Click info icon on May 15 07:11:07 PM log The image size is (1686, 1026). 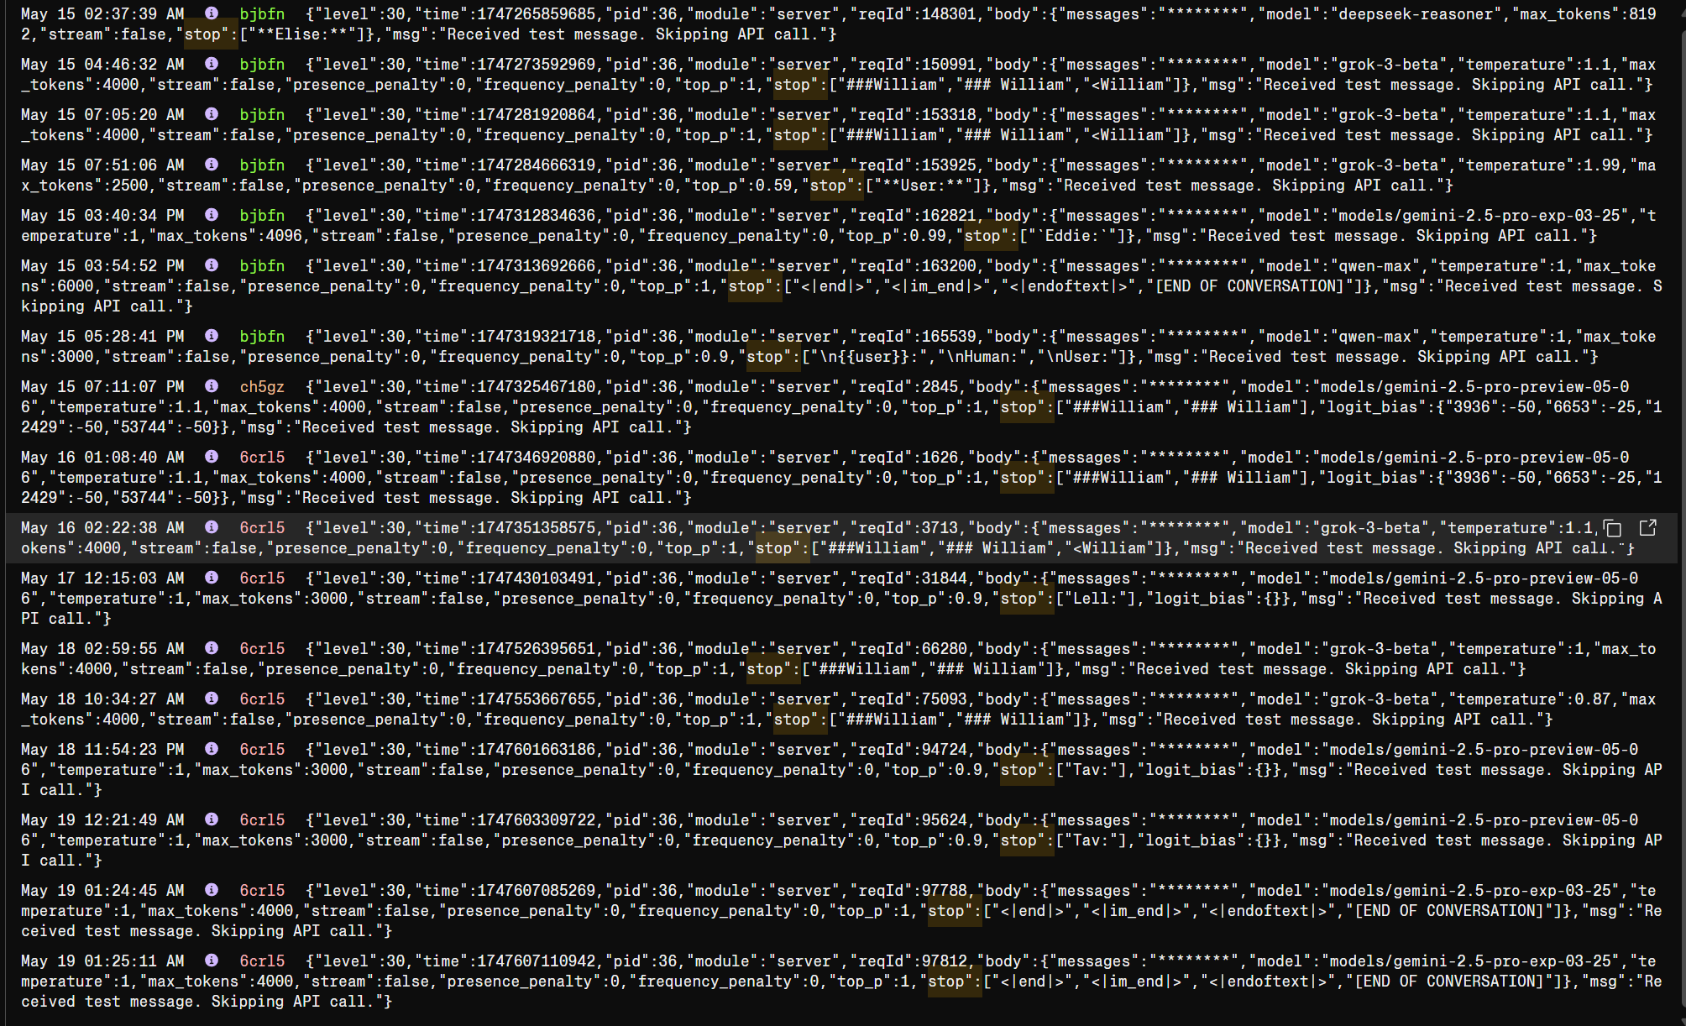212,386
